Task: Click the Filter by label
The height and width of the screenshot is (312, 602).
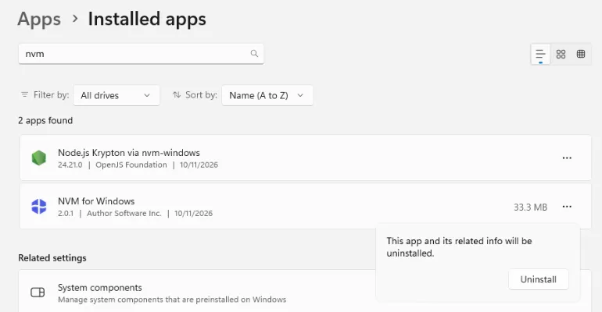Action: [x=51, y=94]
